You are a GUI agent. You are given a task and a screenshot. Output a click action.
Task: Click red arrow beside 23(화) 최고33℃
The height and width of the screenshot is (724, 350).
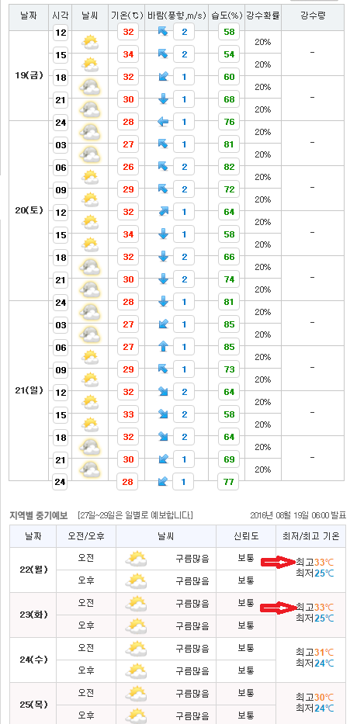click(278, 607)
